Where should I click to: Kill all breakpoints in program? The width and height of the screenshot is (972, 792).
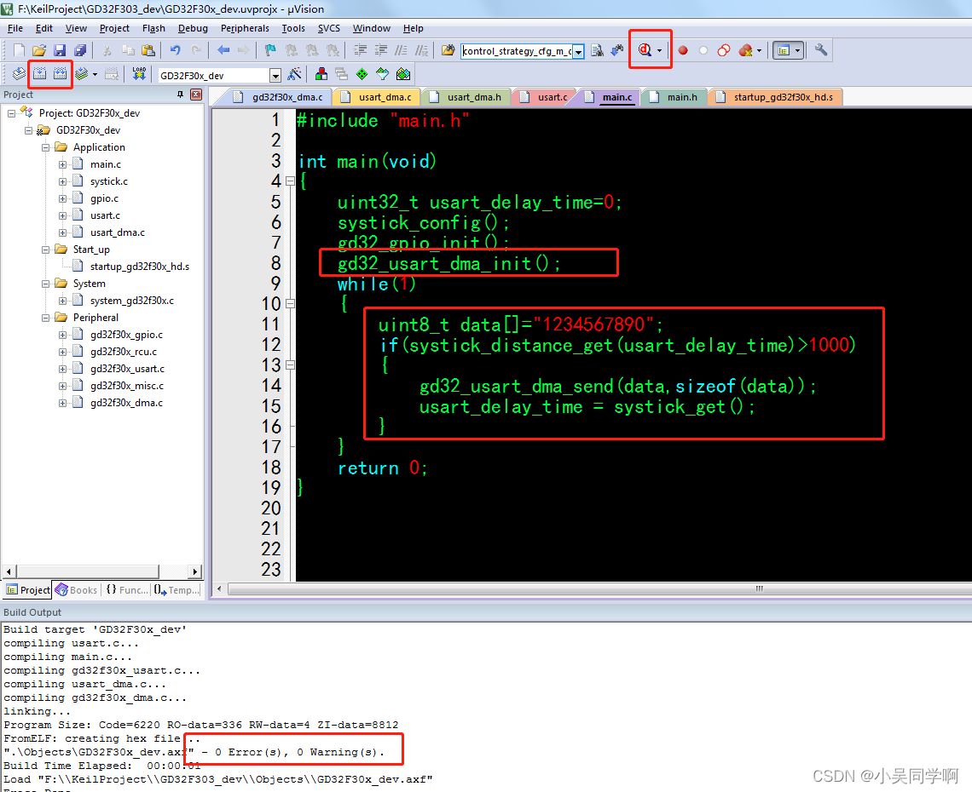pos(744,49)
